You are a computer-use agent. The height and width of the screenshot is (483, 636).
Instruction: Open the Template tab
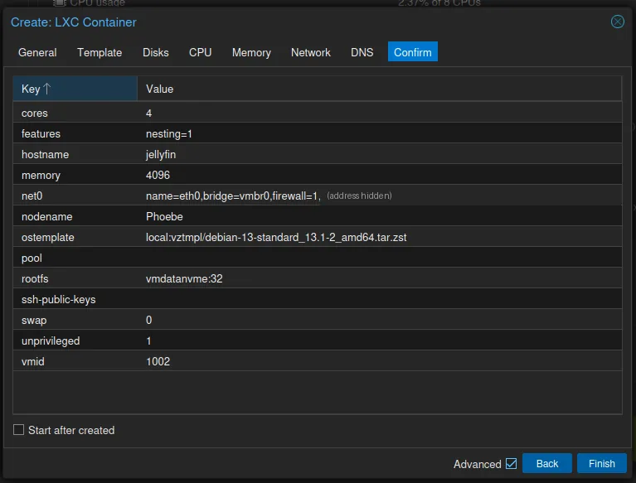tap(100, 52)
